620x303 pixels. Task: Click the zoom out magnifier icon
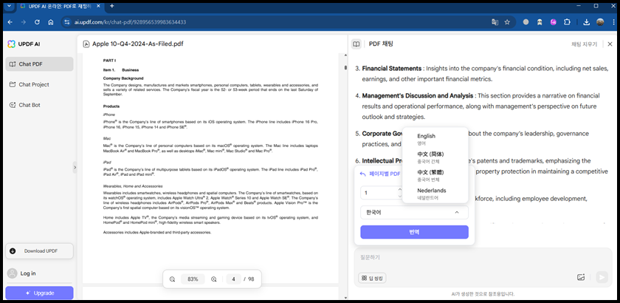point(173,279)
